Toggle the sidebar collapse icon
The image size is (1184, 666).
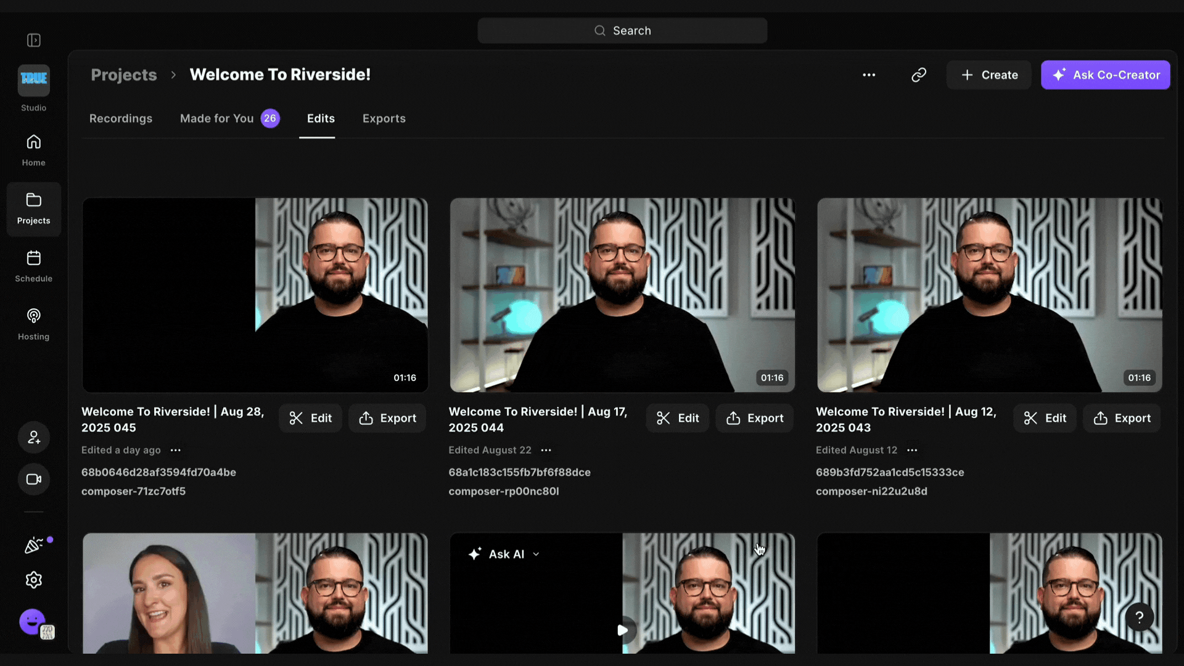(x=34, y=40)
